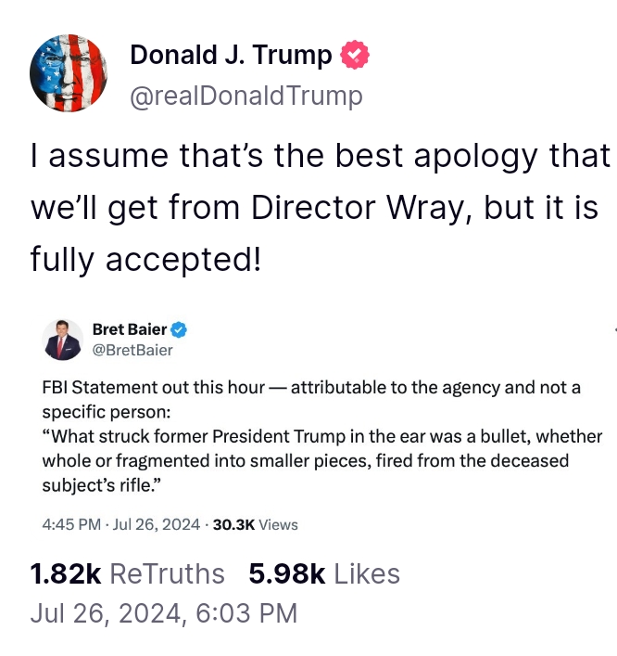Visit the @realDonaldTrump handle
The width and height of the screenshot is (617, 656).
pyautogui.click(x=246, y=96)
